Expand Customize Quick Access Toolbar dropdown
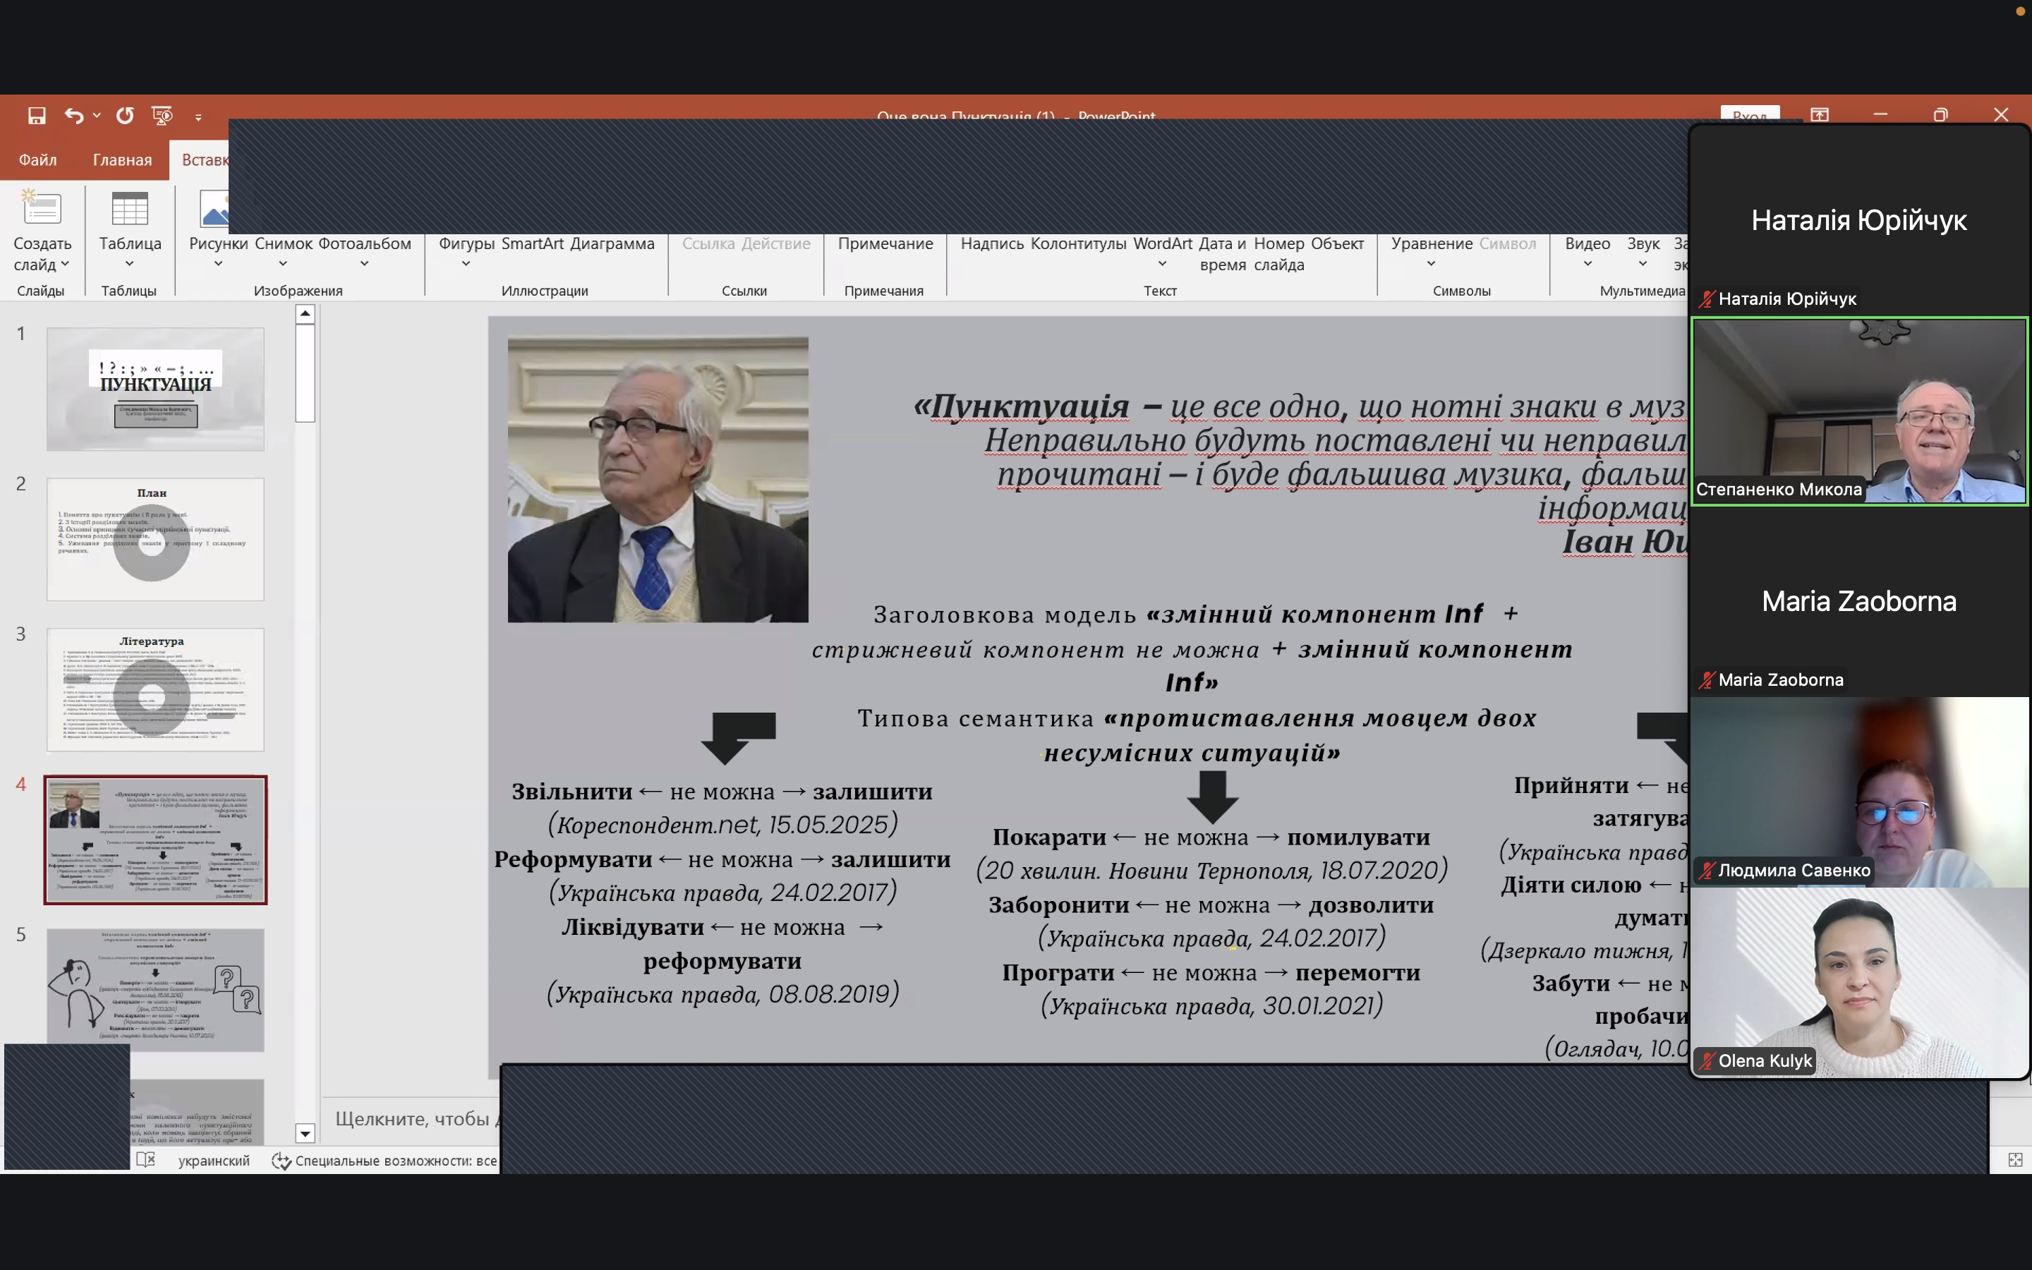Screen dimensions: 2032x1270 tap(198, 116)
